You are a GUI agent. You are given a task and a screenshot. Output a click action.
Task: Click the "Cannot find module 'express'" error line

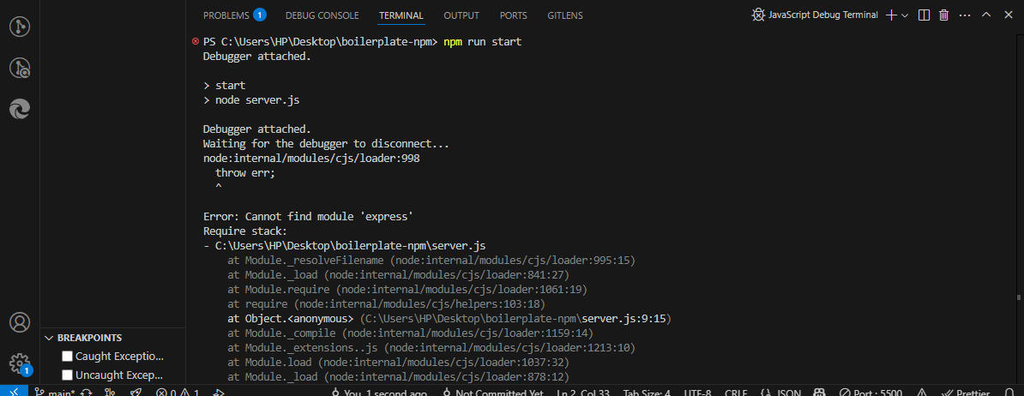tap(308, 215)
